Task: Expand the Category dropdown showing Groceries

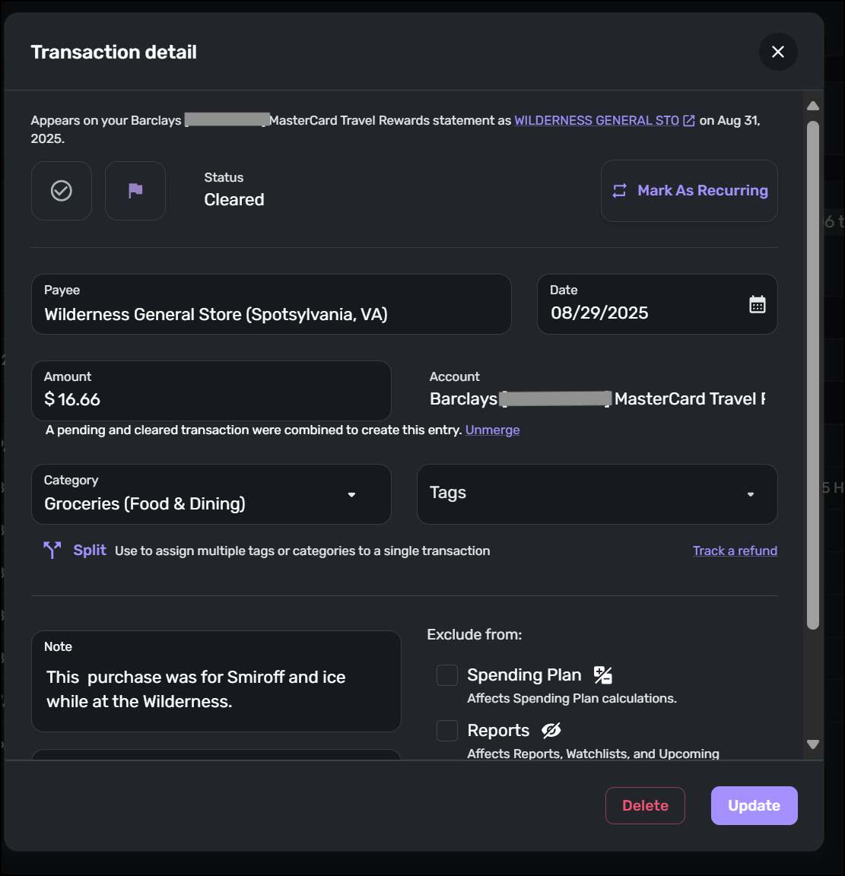Action: tap(351, 494)
